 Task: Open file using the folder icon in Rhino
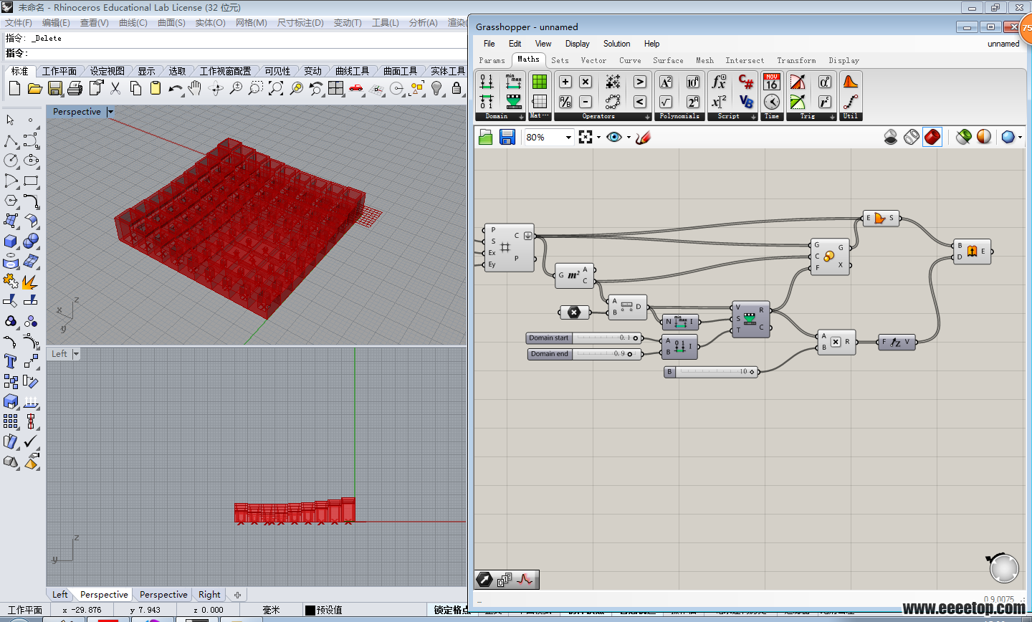click(x=34, y=89)
